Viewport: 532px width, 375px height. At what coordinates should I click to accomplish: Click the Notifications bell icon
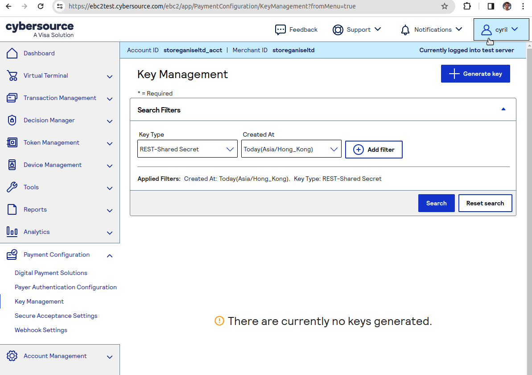pyautogui.click(x=405, y=30)
